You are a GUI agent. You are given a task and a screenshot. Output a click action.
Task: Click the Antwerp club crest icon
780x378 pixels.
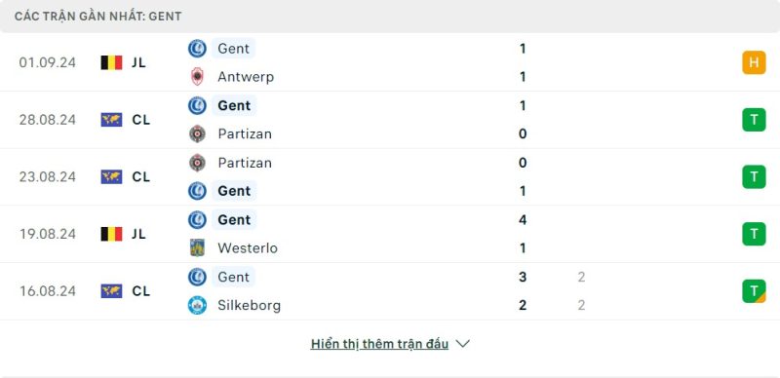pyautogui.click(x=198, y=77)
